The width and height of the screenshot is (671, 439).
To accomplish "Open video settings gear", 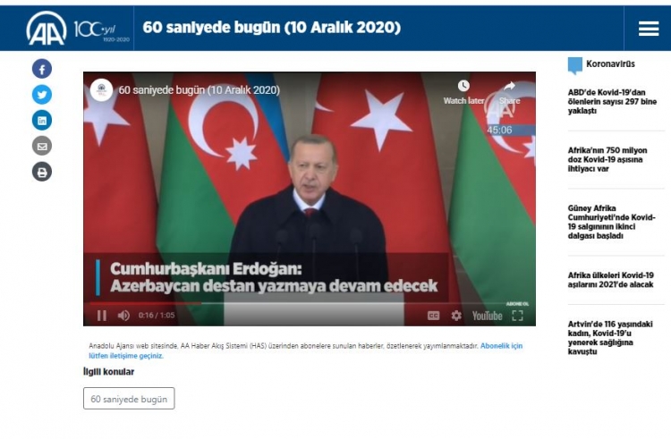I will pos(456,316).
